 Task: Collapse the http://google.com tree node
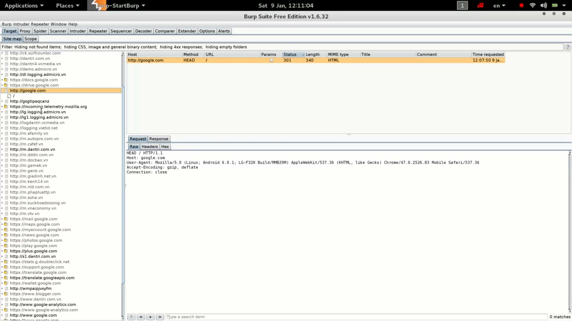click(2, 91)
